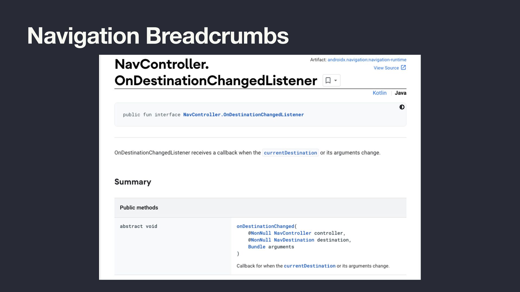
Task: Open the NavController parameter type link
Action: 292,233
